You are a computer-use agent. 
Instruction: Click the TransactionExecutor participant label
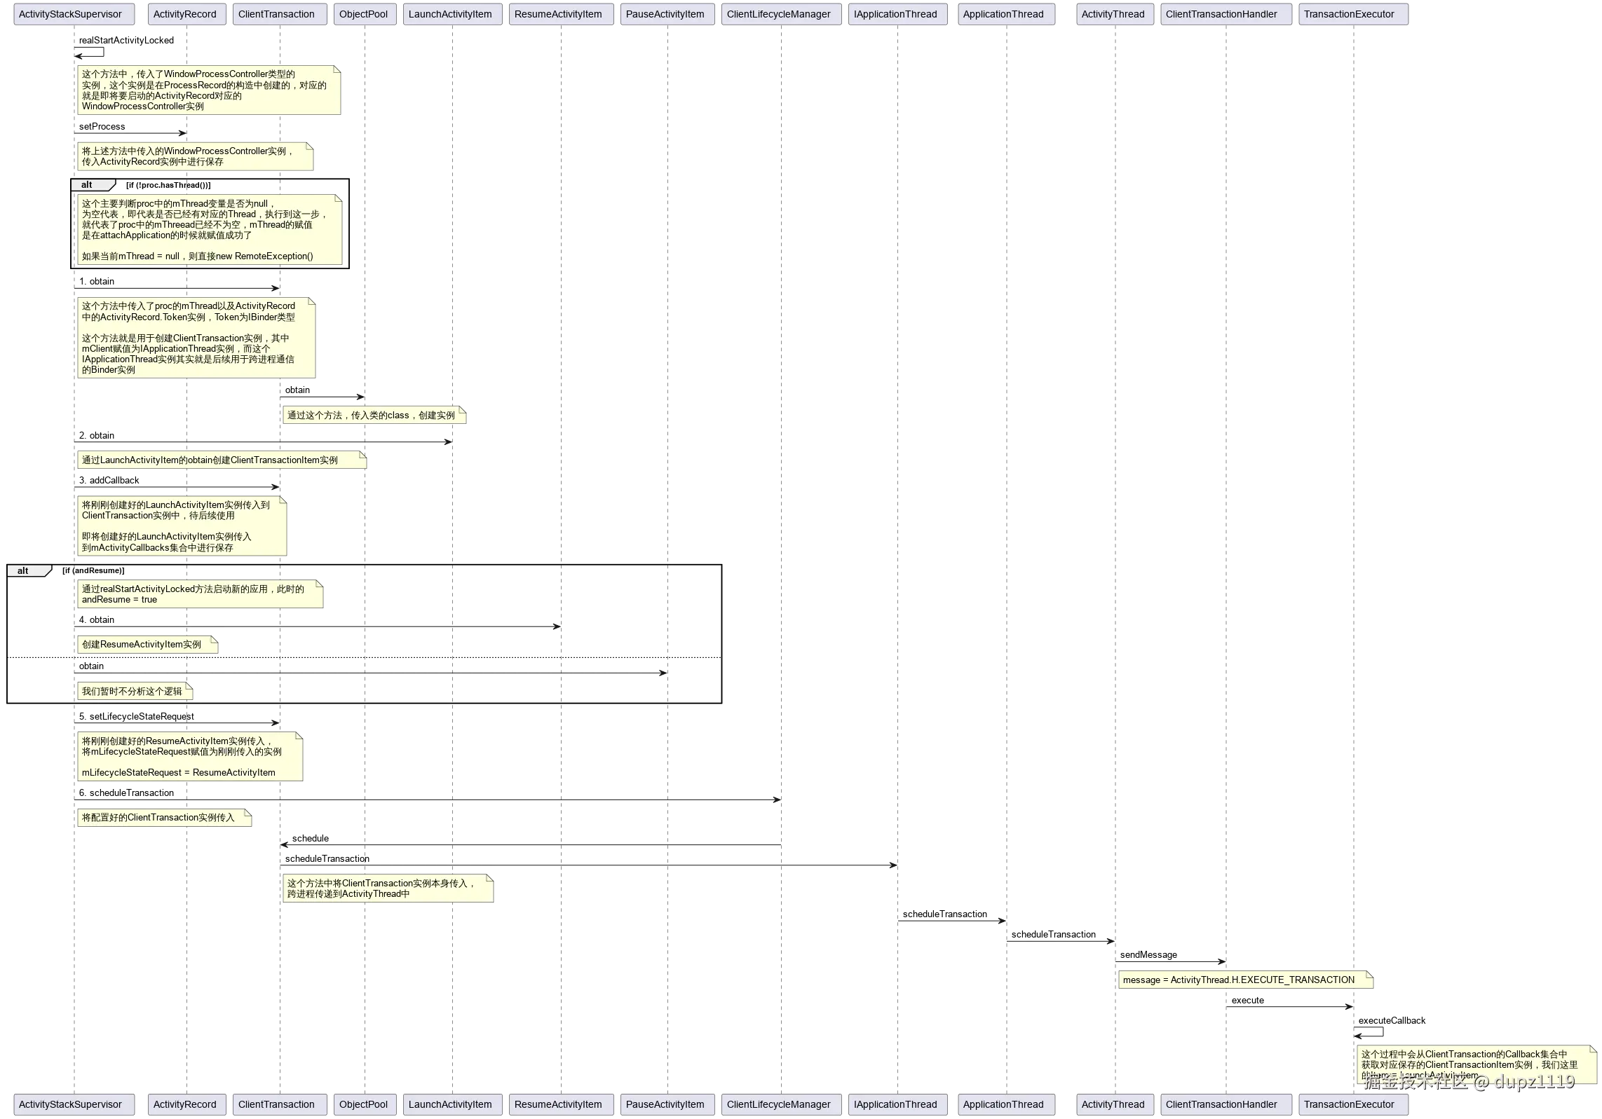(1352, 13)
